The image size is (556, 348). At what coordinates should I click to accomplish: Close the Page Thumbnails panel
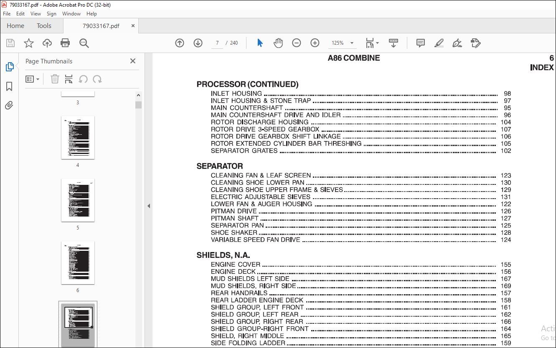[x=133, y=61]
